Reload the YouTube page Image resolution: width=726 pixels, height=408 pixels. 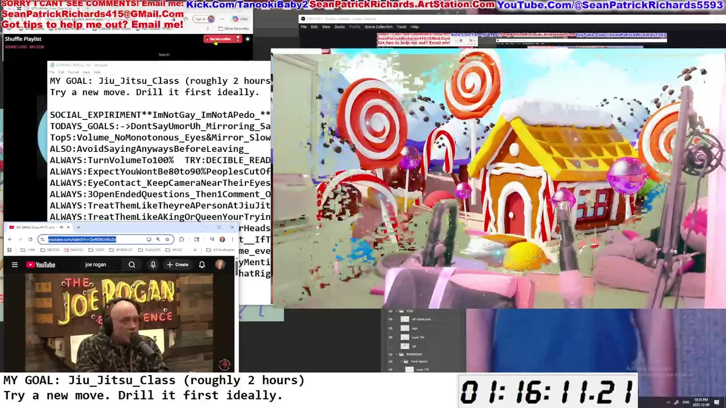[x=30, y=239]
